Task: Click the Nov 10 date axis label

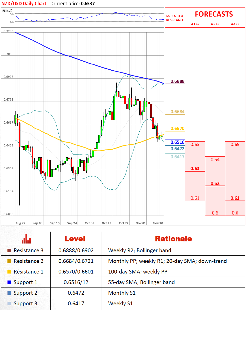Action: (x=158, y=223)
